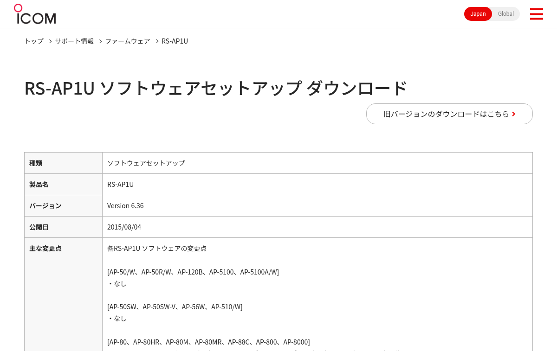Viewport: 557px width, 351px height.
Task: Click the chevron before RS-AP1U breadcrumb
Action: [x=157, y=41]
